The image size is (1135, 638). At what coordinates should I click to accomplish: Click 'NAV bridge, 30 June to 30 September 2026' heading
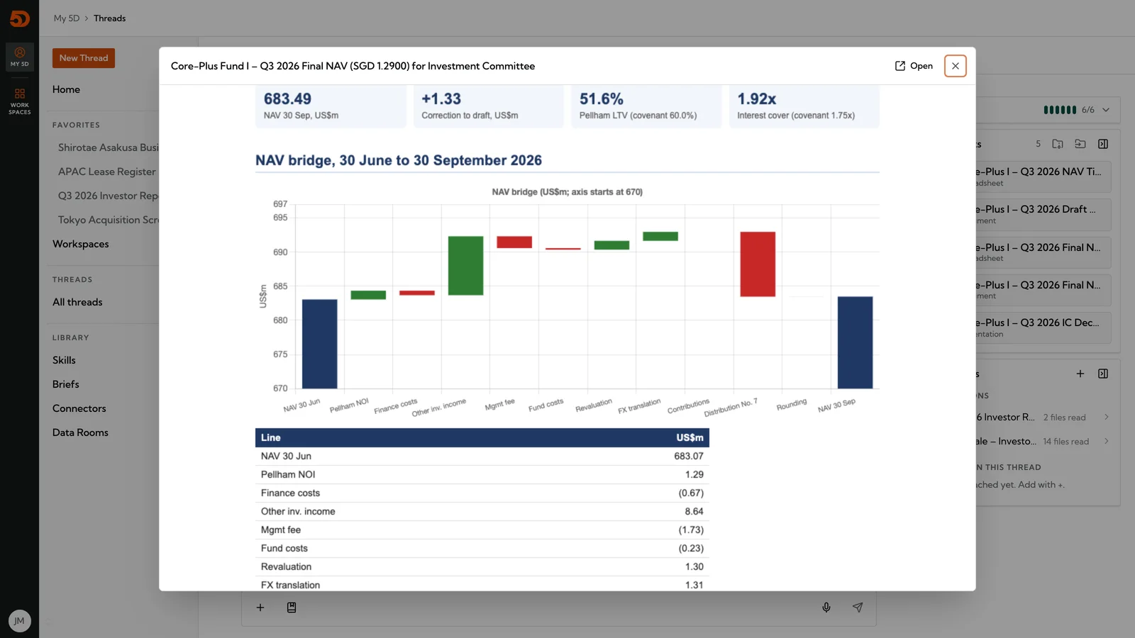pos(399,160)
